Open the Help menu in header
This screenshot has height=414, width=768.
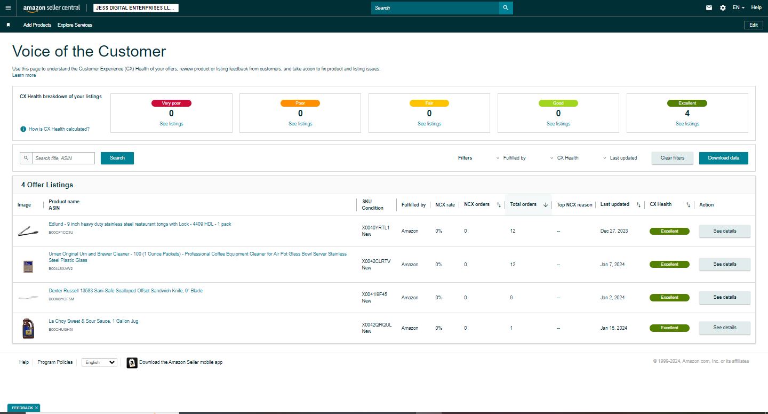tap(756, 8)
